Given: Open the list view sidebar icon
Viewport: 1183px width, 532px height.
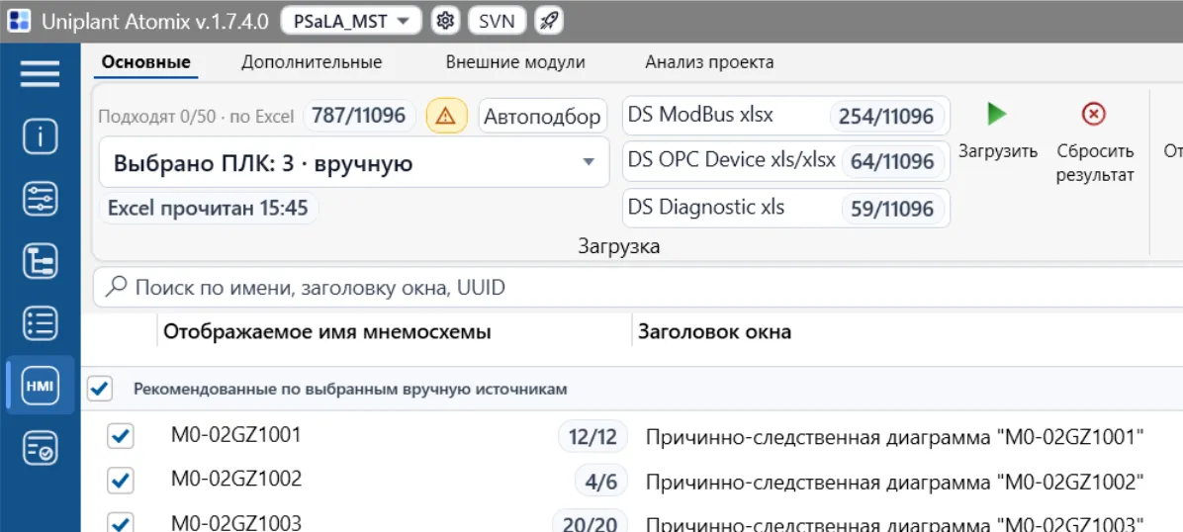Looking at the screenshot, I should click(x=40, y=323).
